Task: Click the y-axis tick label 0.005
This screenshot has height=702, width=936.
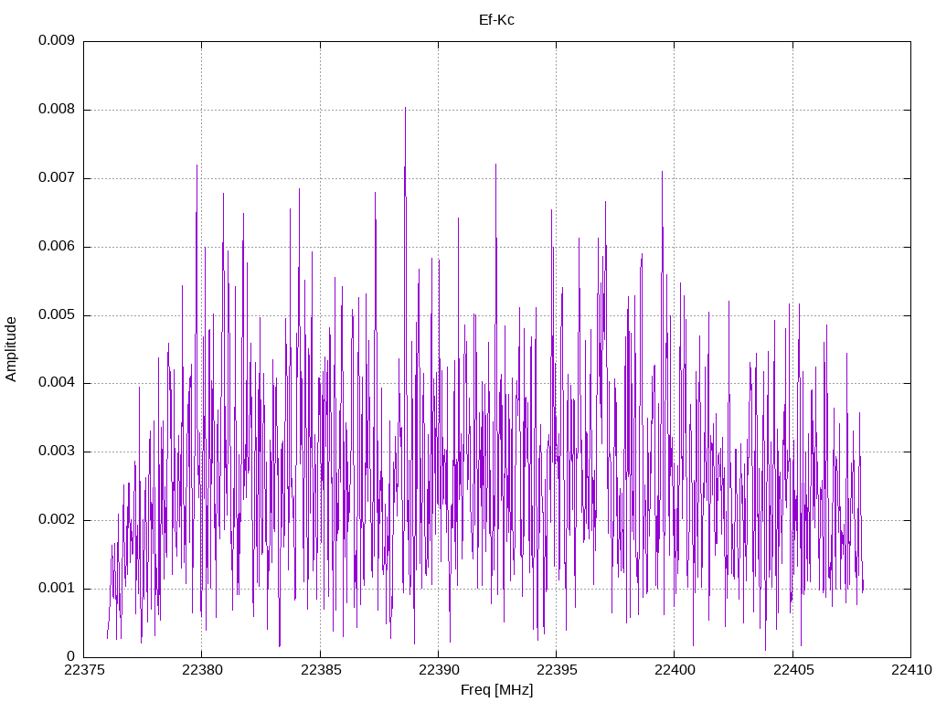Action: point(57,315)
